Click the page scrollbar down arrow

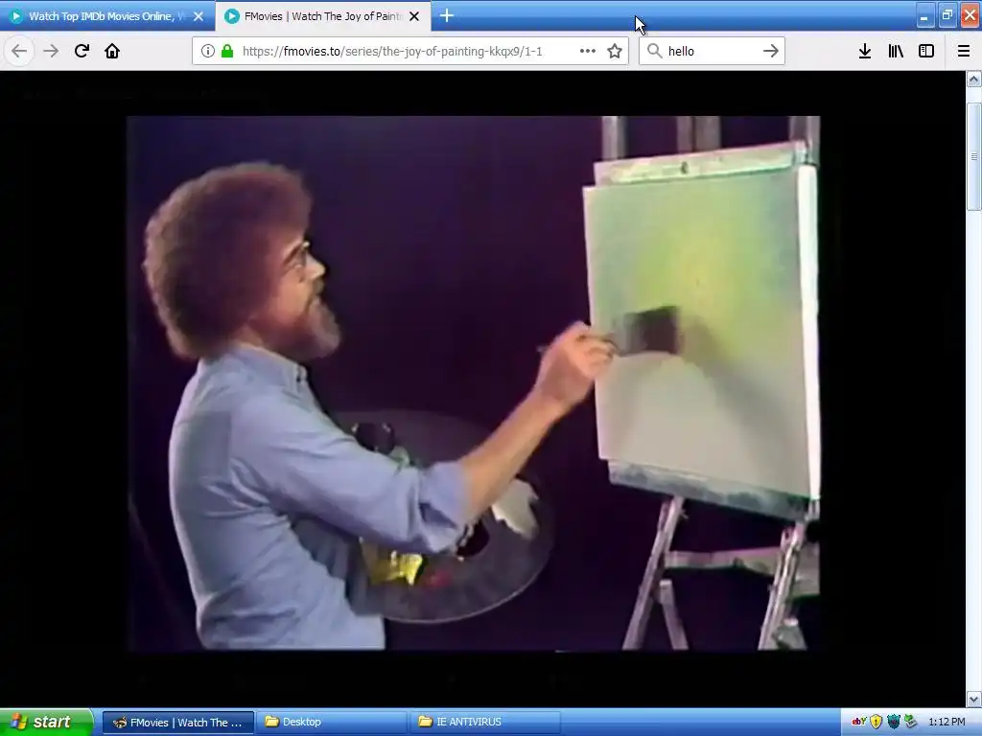(974, 699)
